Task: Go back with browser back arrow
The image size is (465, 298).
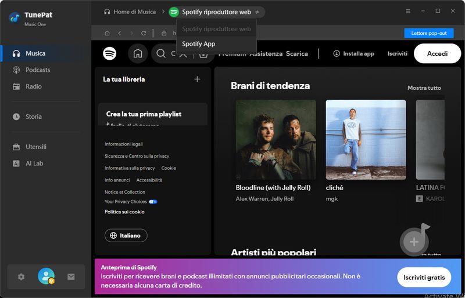Action: click(x=120, y=33)
